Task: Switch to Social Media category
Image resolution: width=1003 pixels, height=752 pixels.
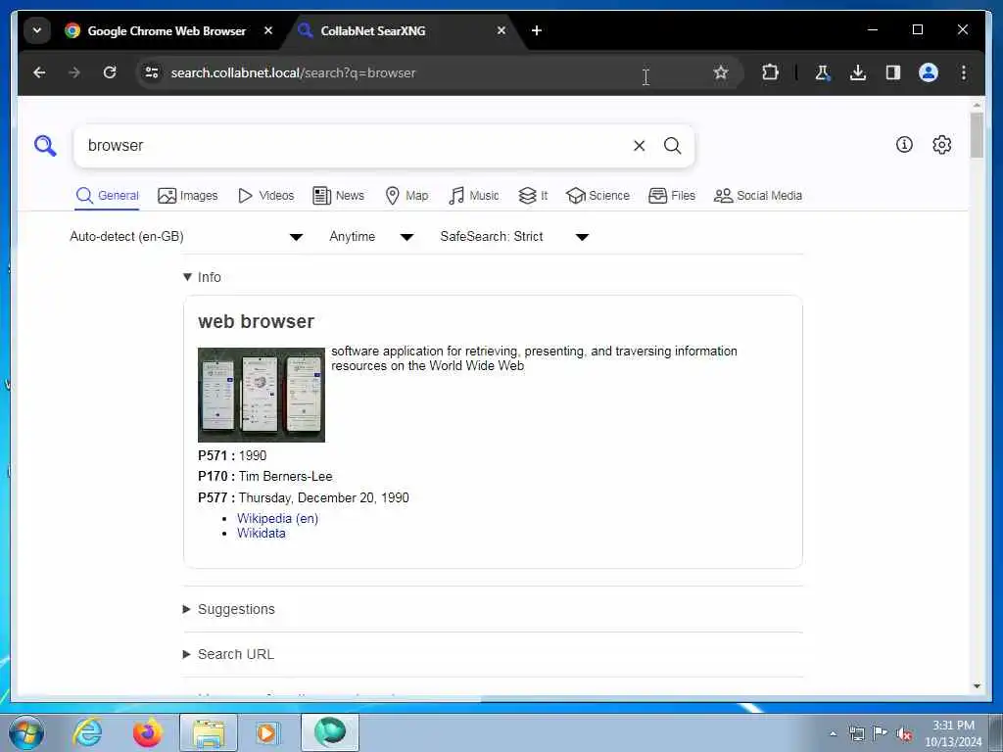Action: [757, 196]
